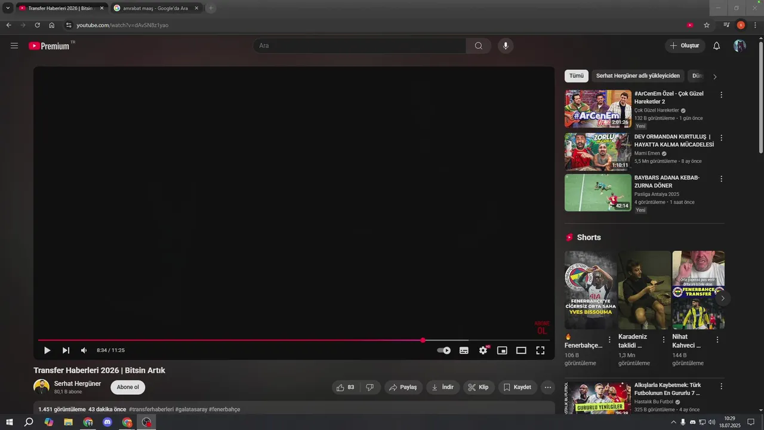Click Create button Oluştur
Image resolution: width=764 pixels, height=430 pixels.
(x=685, y=45)
